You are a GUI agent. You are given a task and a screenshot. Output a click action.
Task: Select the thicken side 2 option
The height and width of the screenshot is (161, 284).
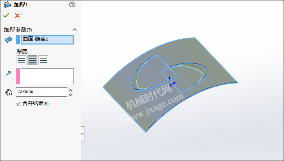pyautogui.click(x=43, y=60)
